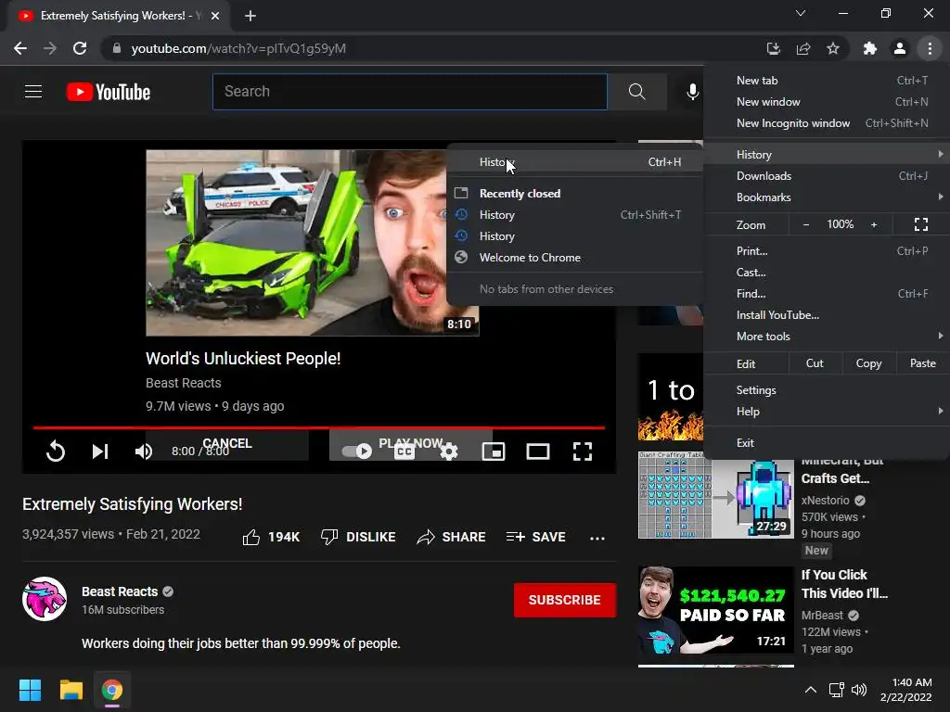This screenshot has height=712, width=950.
Task: Open the YouTube hamburger guide menu
Action: pyautogui.click(x=33, y=92)
